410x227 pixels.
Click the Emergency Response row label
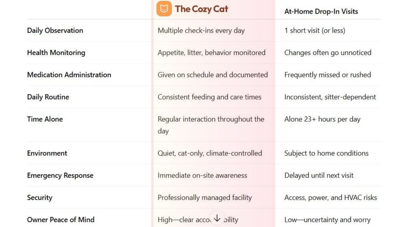click(x=60, y=175)
